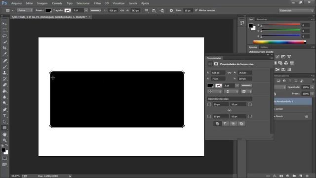316x178 pixels.
Task: Select the Dodge tool
Action: pos(4,103)
